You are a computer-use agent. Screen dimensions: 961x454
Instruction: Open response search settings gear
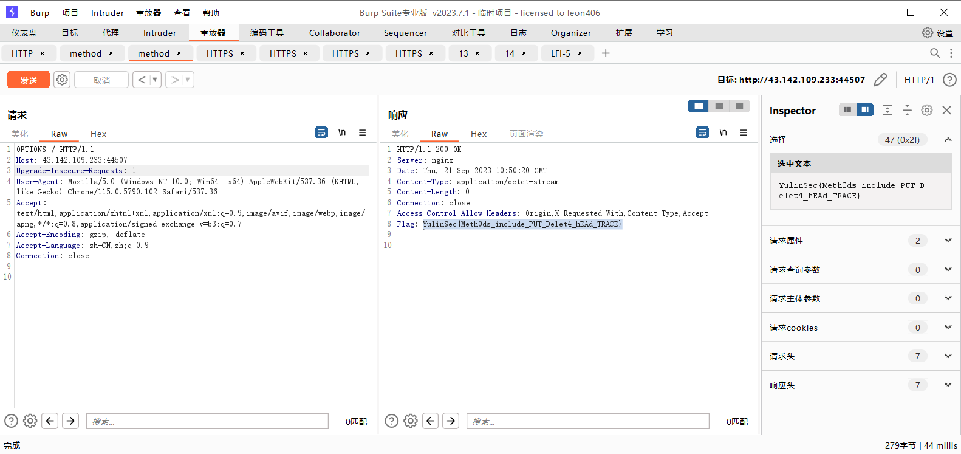411,421
